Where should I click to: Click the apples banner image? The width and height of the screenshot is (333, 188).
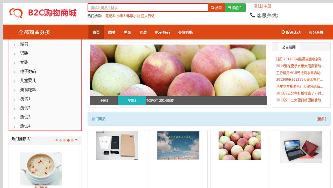(x=178, y=70)
